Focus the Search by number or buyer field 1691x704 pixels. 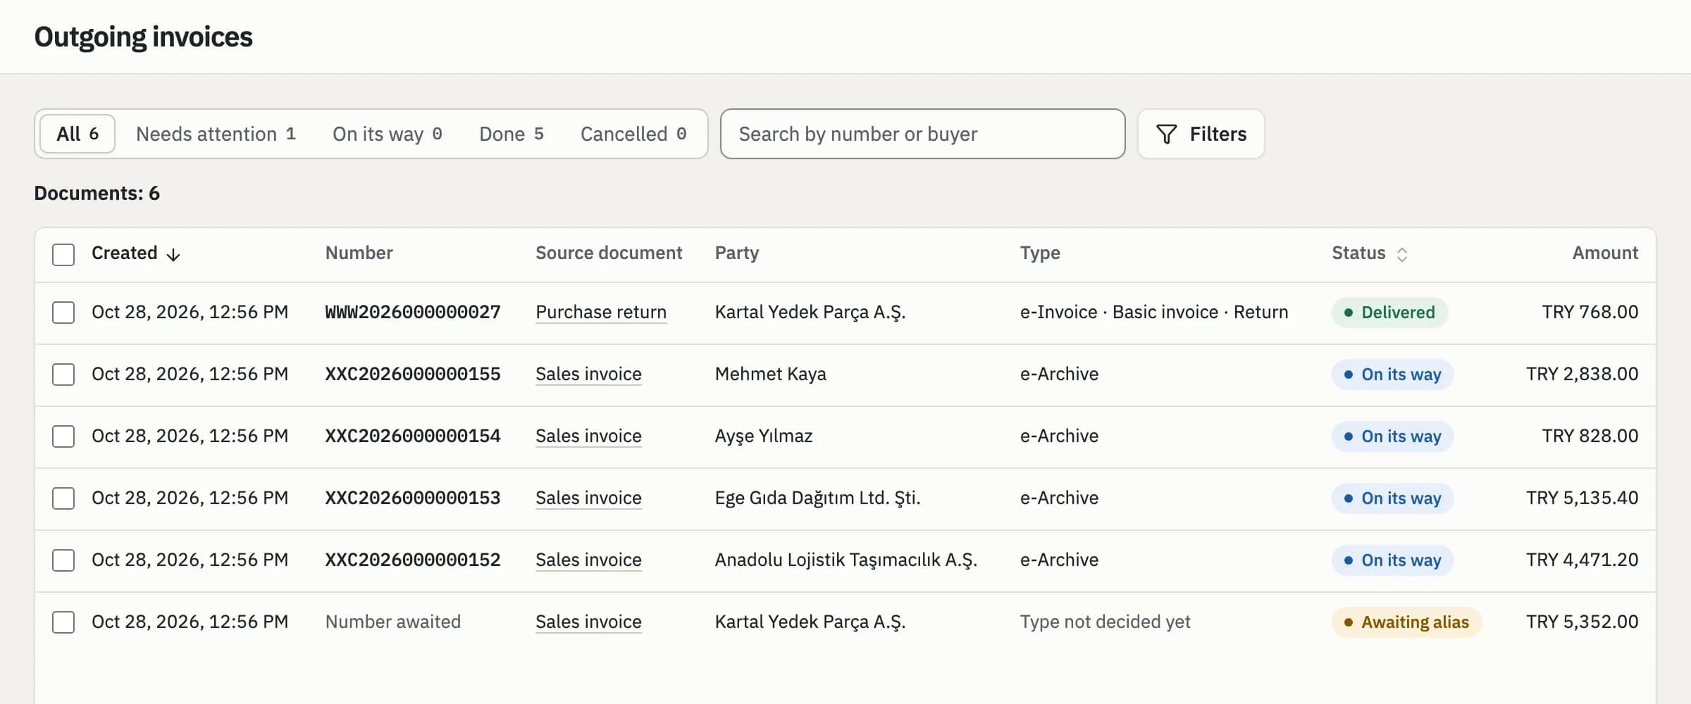(923, 134)
